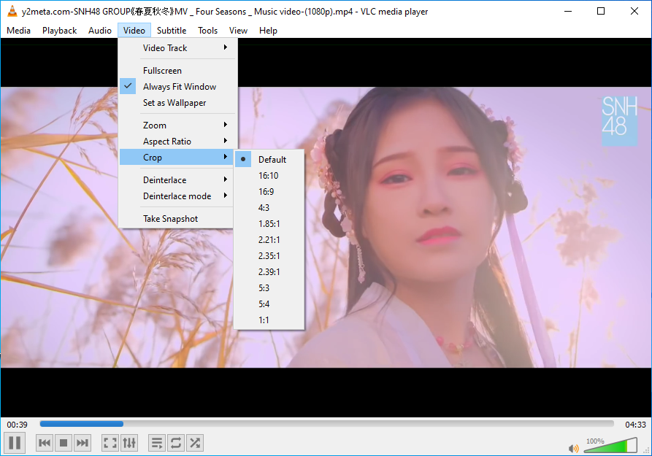The image size is (652, 456).
Task: Open extended settings equalizer icon
Action: tap(129, 443)
